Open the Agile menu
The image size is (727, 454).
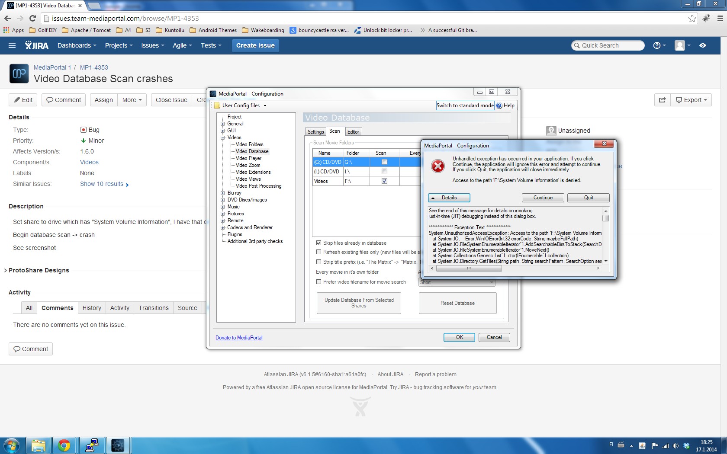pos(182,45)
